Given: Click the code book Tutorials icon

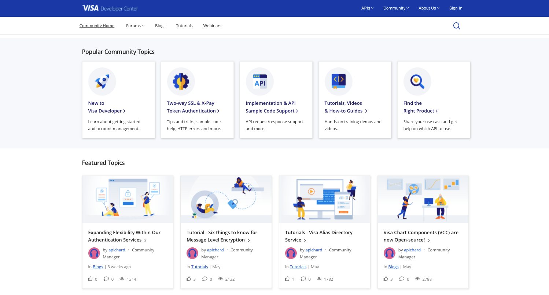Looking at the screenshot, I should click(339, 81).
